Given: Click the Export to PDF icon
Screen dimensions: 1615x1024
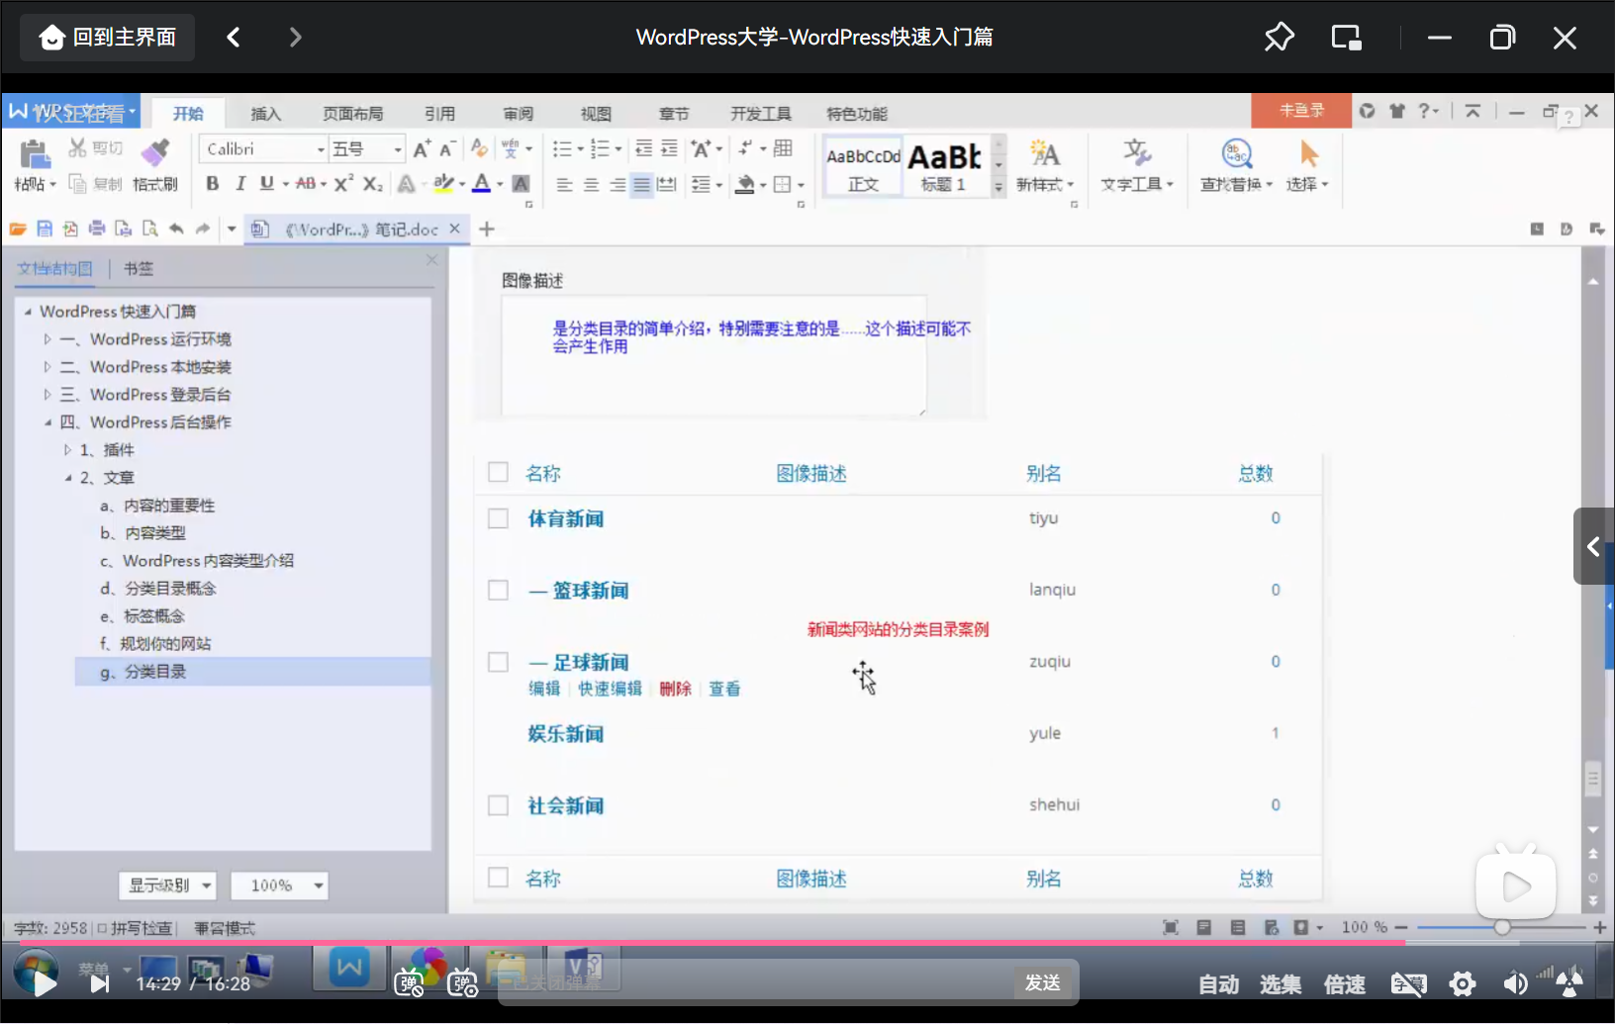Looking at the screenshot, I should 70,229.
